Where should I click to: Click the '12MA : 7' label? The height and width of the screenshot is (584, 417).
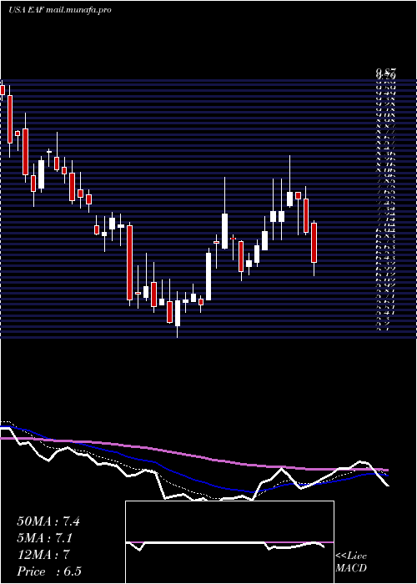click(43, 555)
